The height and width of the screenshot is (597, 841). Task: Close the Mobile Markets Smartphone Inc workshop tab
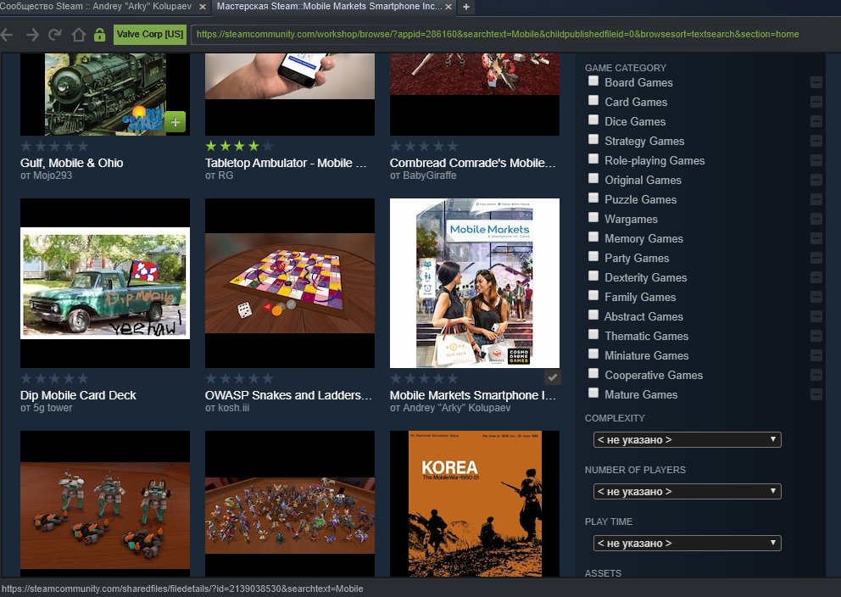point(448,7)
